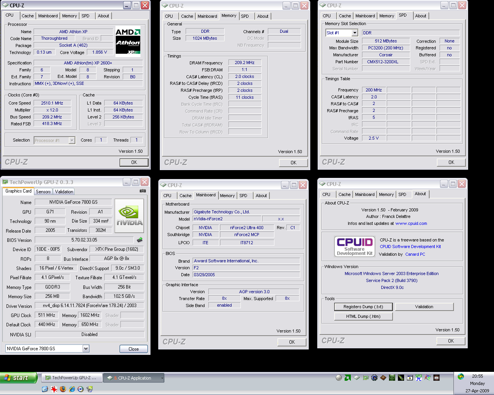Open the green AMD tray icon
The height and width of the screenshot is (395, 494).
tap(348, 378)
